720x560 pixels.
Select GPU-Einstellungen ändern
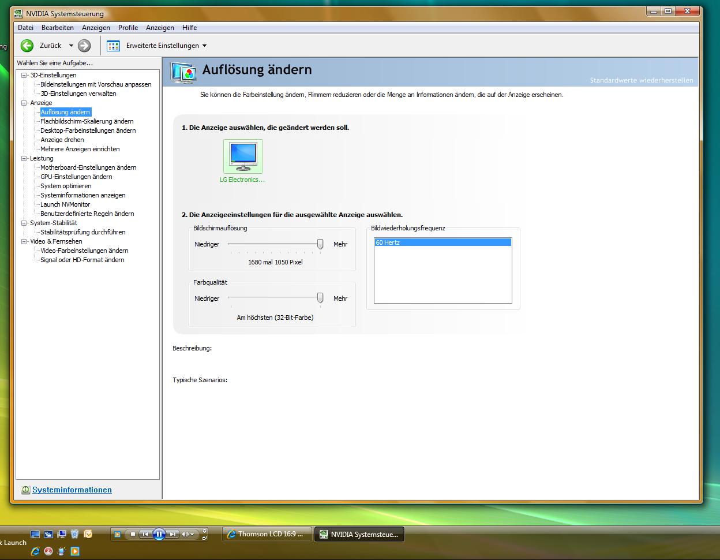[76, 177]
